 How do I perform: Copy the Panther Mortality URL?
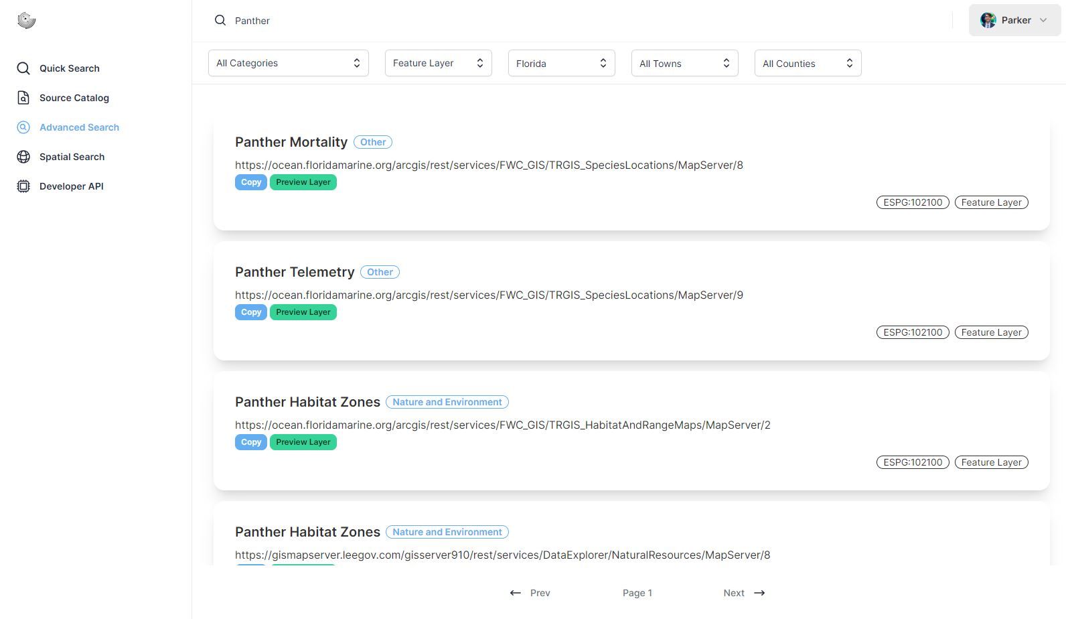pyautogui.click(x=251, y=182)
